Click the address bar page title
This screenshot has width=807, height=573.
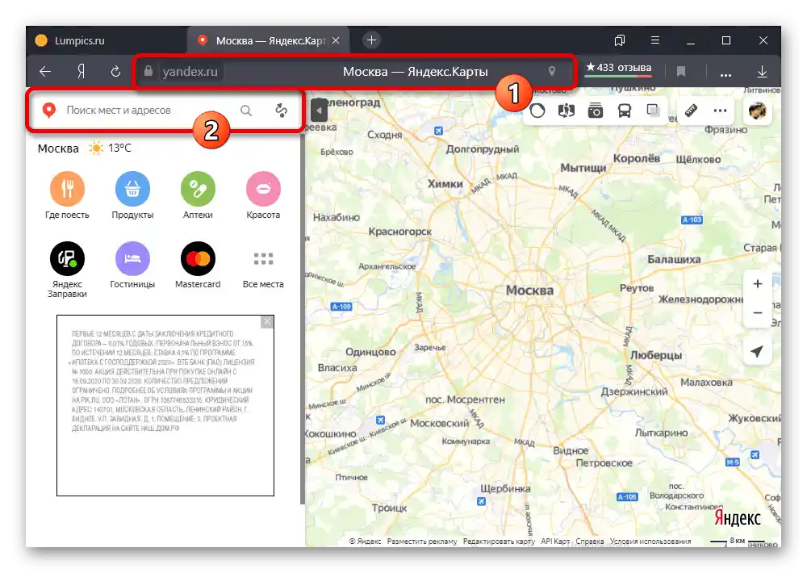(416, 72)
